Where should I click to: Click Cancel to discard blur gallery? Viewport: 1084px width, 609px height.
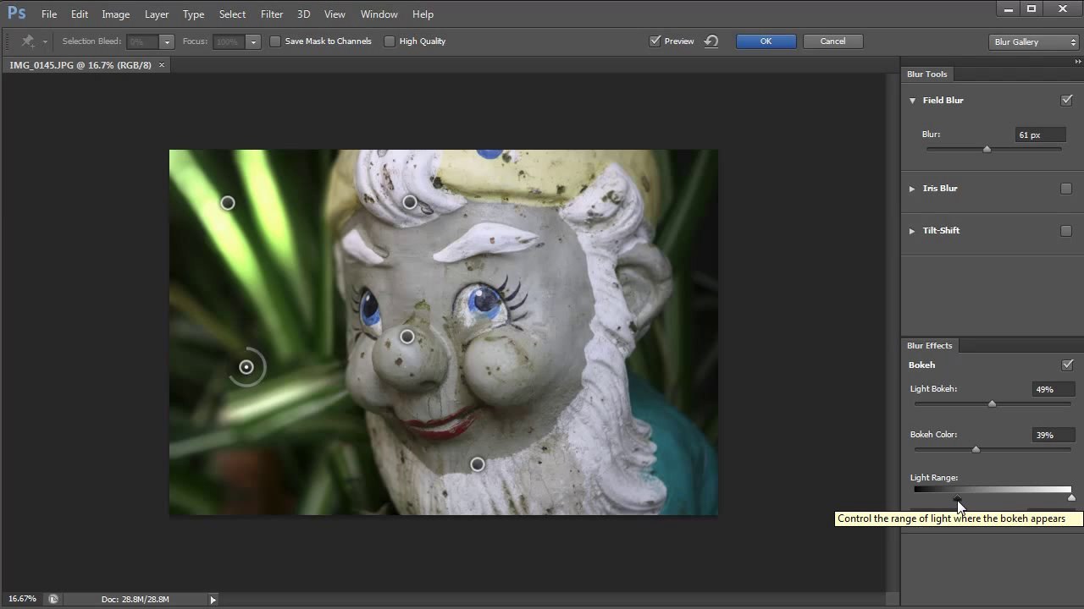[x=832, y=41]
